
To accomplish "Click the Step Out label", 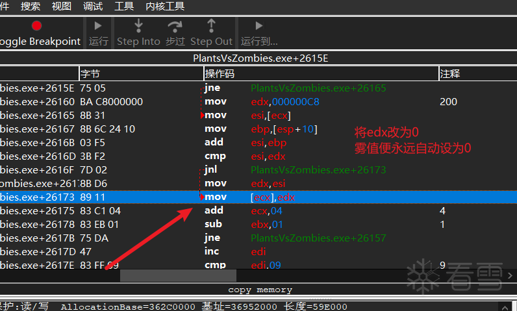I will tap(211, 42).
